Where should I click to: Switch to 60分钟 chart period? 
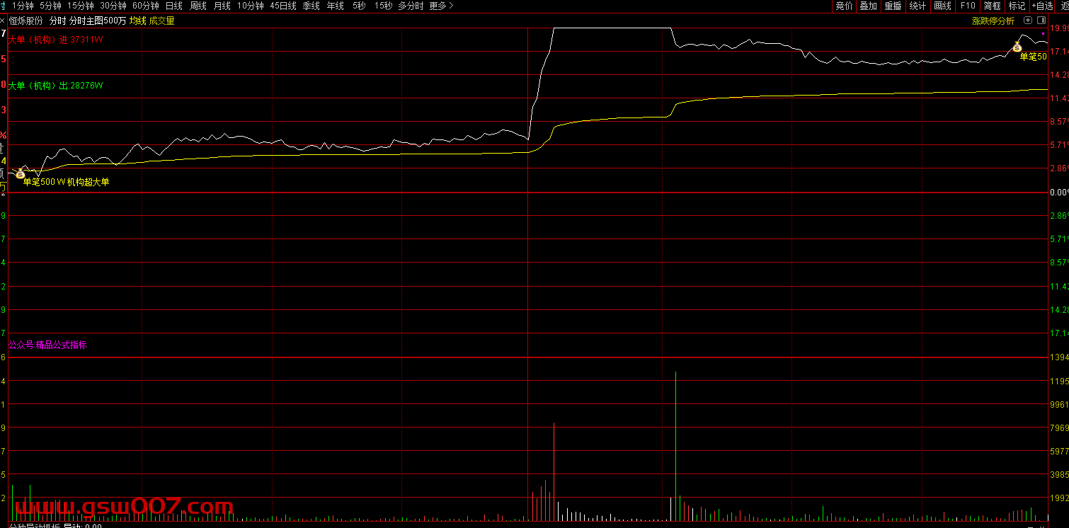tap(145, 6)
